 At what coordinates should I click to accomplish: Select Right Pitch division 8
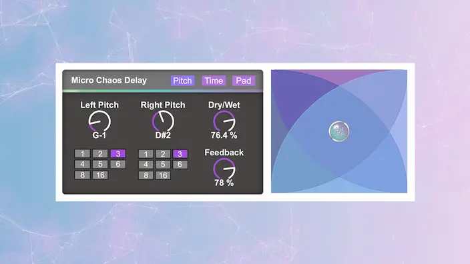pyautogui.click(x=146, y=175)
